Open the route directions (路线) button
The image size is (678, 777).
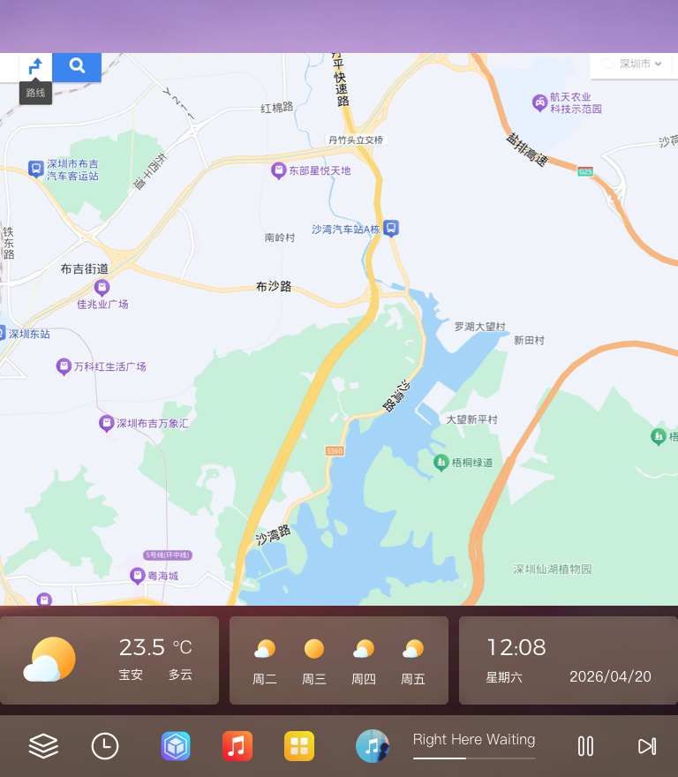[35, 66]
